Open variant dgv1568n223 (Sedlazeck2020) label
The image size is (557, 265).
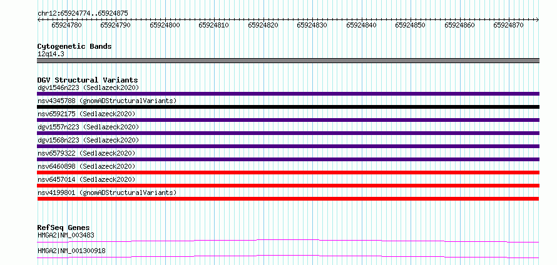pos(88,140)
